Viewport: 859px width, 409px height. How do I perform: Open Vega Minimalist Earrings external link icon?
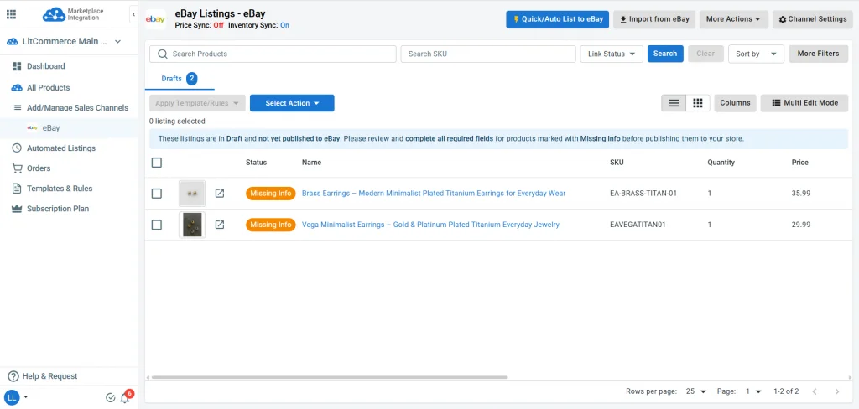pos(220,225)
